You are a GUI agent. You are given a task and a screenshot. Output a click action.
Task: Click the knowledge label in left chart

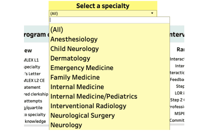(x=35, y=121)
